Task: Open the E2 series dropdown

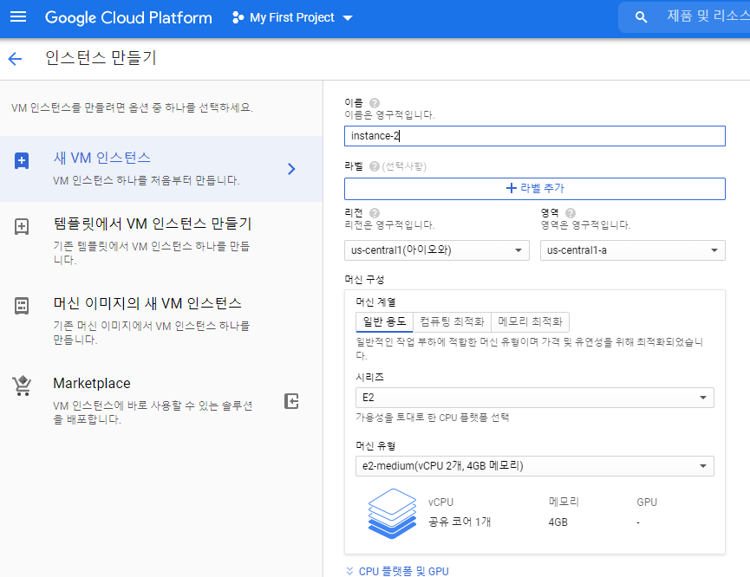Action: coord(535,398)
